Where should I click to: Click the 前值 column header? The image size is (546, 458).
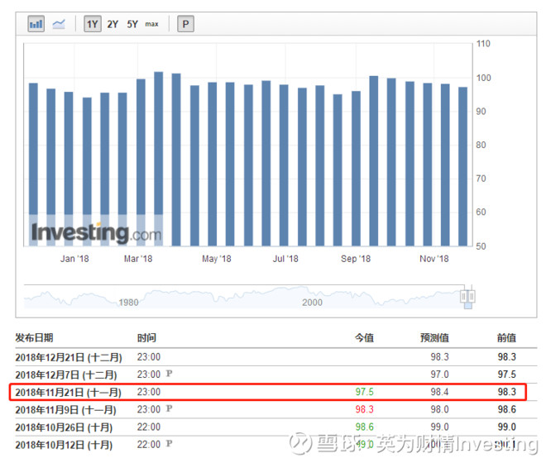pos(506,337)
